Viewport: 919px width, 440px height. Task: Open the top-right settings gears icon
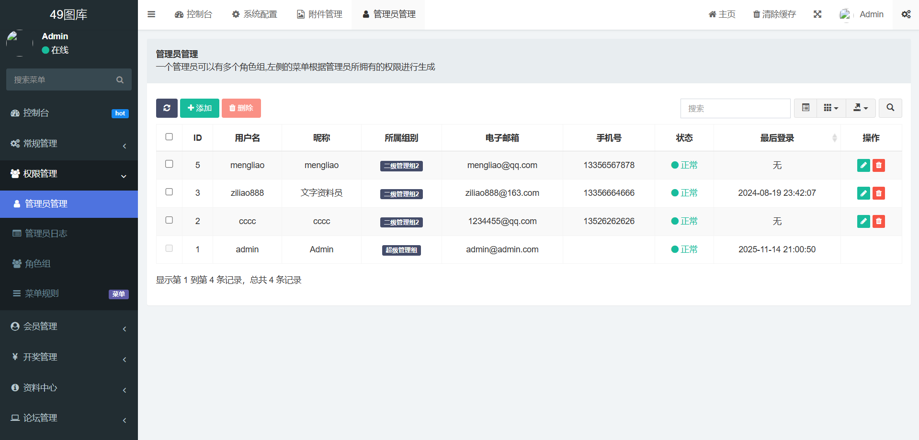click(x=906, y=14)
